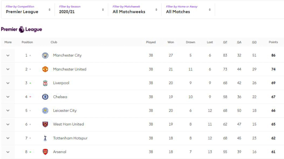Open the Tottenham Hotspur club link
This screenshot has height=159, width=284.
tap(70, 138)
